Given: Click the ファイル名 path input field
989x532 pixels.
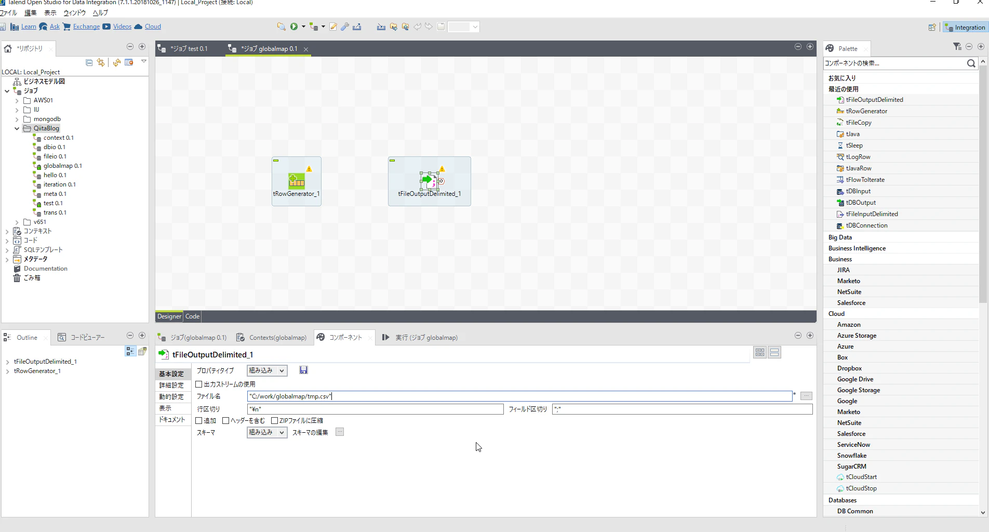Looking at the screenshot, I should point(520,396).
